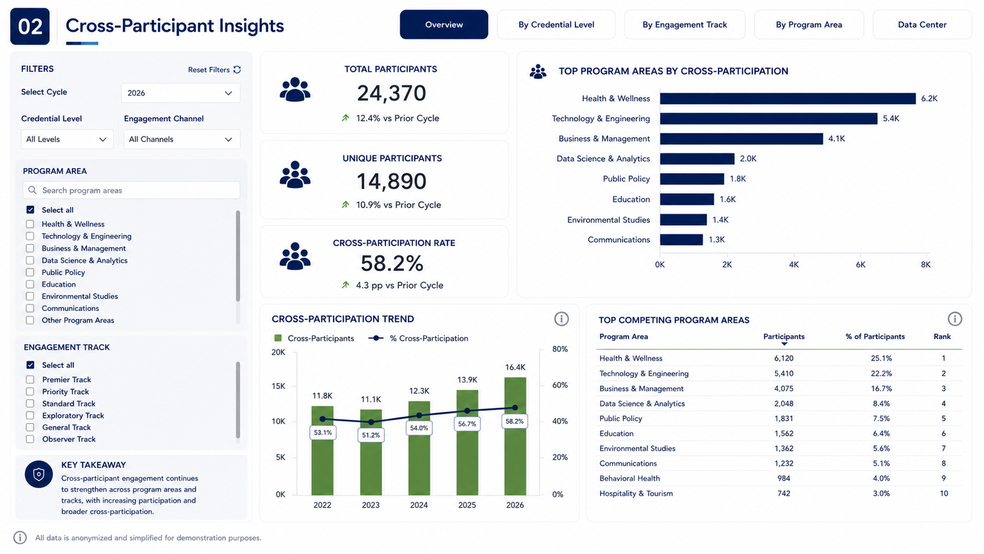Click the search magnifier icon in program areas
984x554 pixels.
pos(32,190)
